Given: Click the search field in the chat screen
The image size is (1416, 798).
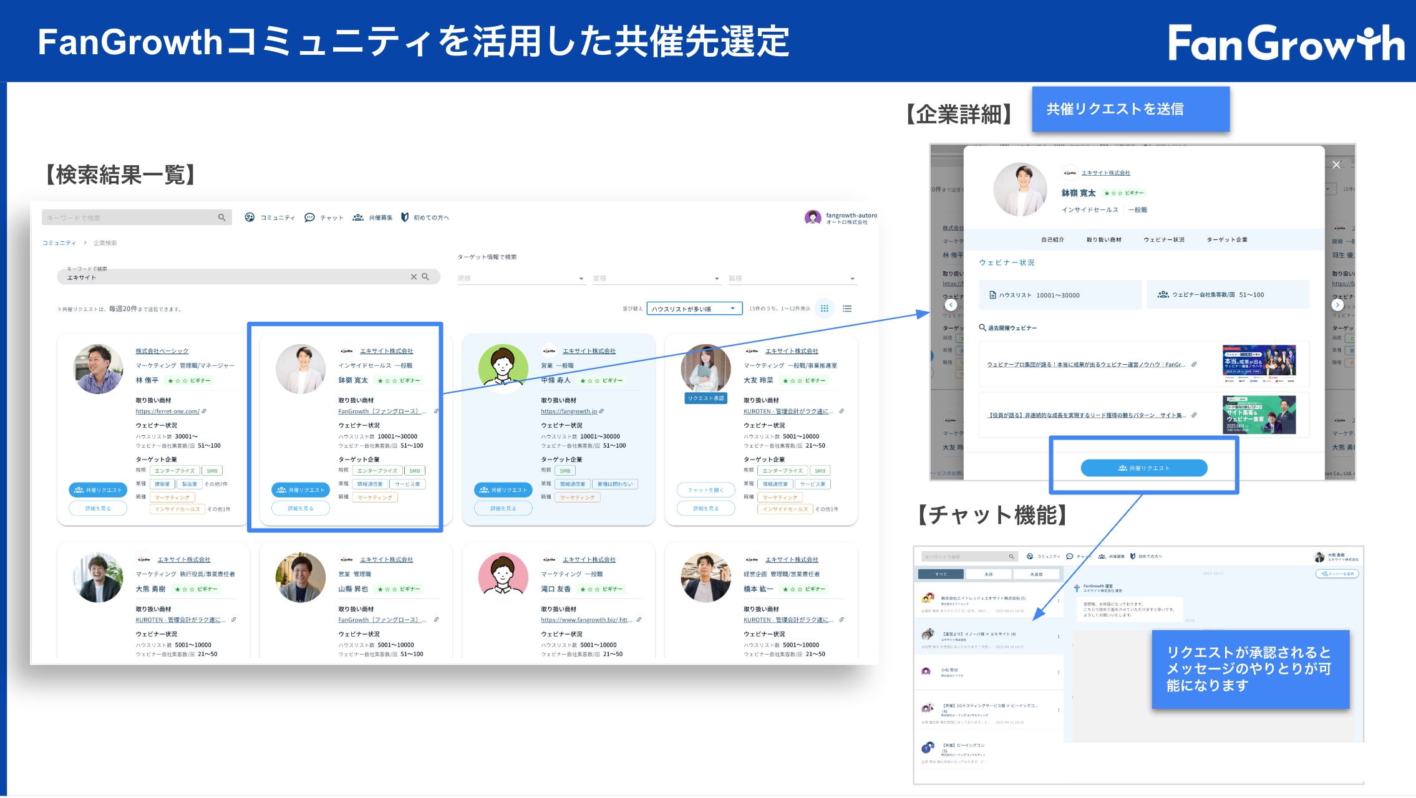Looking at the screenshot, I should [x=969, y=557].
